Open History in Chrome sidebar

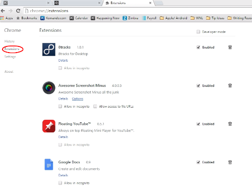[x=10, y=41]
